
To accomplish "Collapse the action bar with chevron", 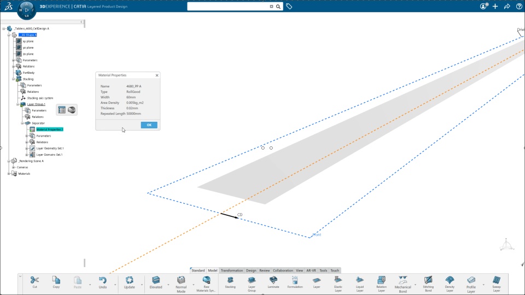I will coord(20,276).
